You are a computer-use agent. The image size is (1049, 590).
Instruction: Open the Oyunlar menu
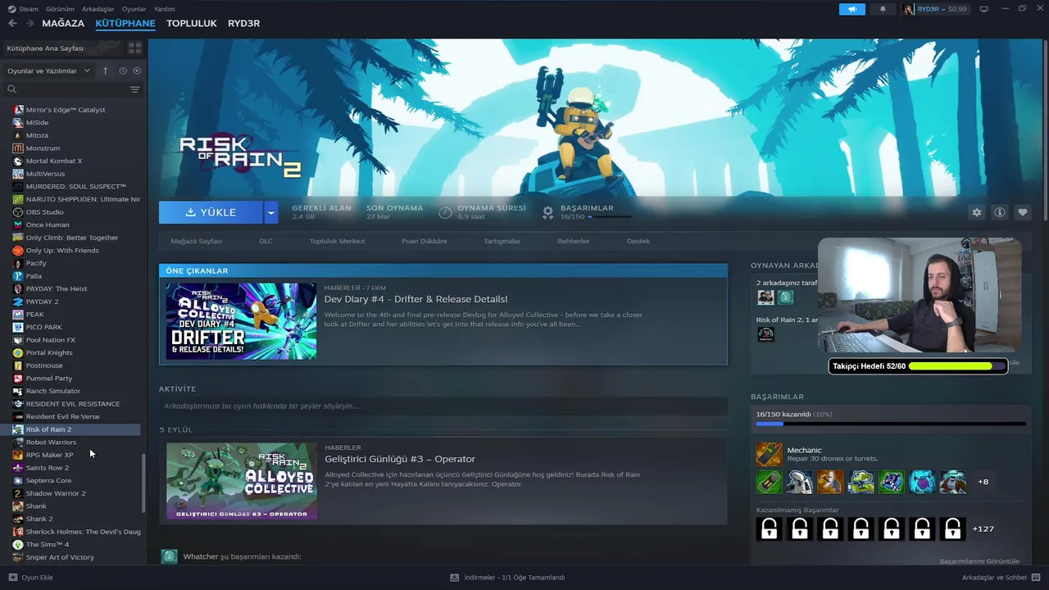tap(134, 9)
